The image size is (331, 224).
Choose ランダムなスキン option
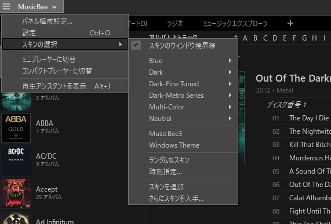click(183, 160)
